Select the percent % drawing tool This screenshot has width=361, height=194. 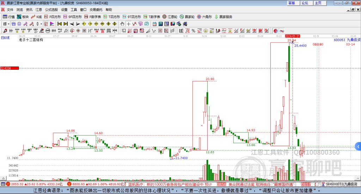194,31
